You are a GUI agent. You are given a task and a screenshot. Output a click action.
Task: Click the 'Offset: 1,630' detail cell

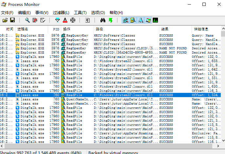click(x=206, y=87)
